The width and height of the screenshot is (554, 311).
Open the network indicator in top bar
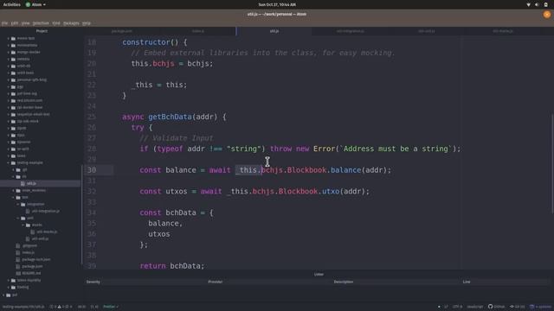[x=529, y=4]
